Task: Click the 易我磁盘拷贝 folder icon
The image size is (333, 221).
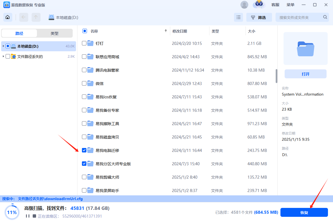Action: [x=91, y=137]
